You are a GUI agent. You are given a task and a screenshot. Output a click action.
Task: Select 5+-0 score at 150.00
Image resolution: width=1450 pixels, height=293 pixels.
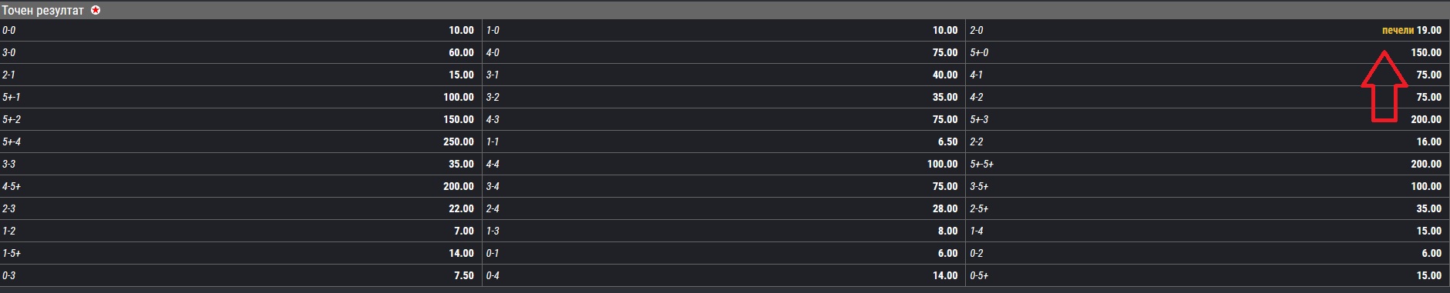1207,52
